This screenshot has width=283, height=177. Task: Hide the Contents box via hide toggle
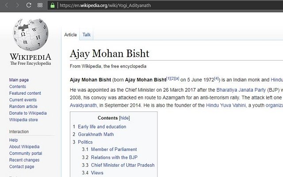[x=124, y=118]
